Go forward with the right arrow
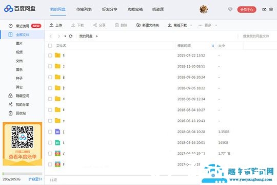 point(59,36)
